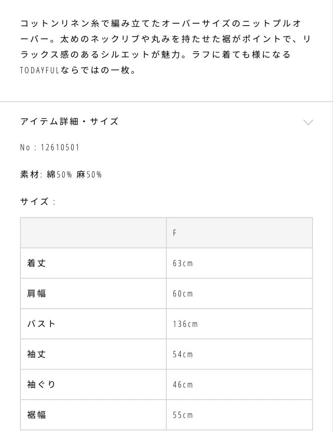Click the TODAYFUL brand name in description
The height and width of the screenshot is (433, 333).
click(39, 71)
